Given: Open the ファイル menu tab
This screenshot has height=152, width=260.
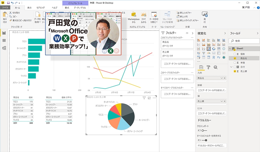Looking at the screenshot, I should [x=5, y=7].
